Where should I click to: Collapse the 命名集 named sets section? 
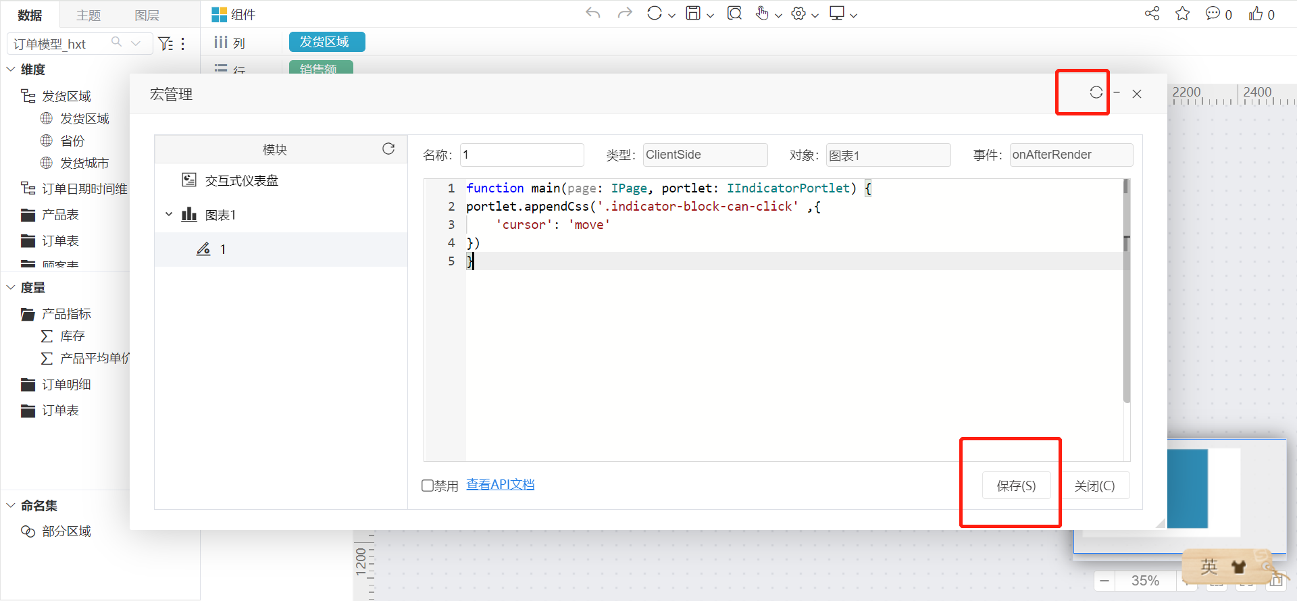tap(11, 505)
